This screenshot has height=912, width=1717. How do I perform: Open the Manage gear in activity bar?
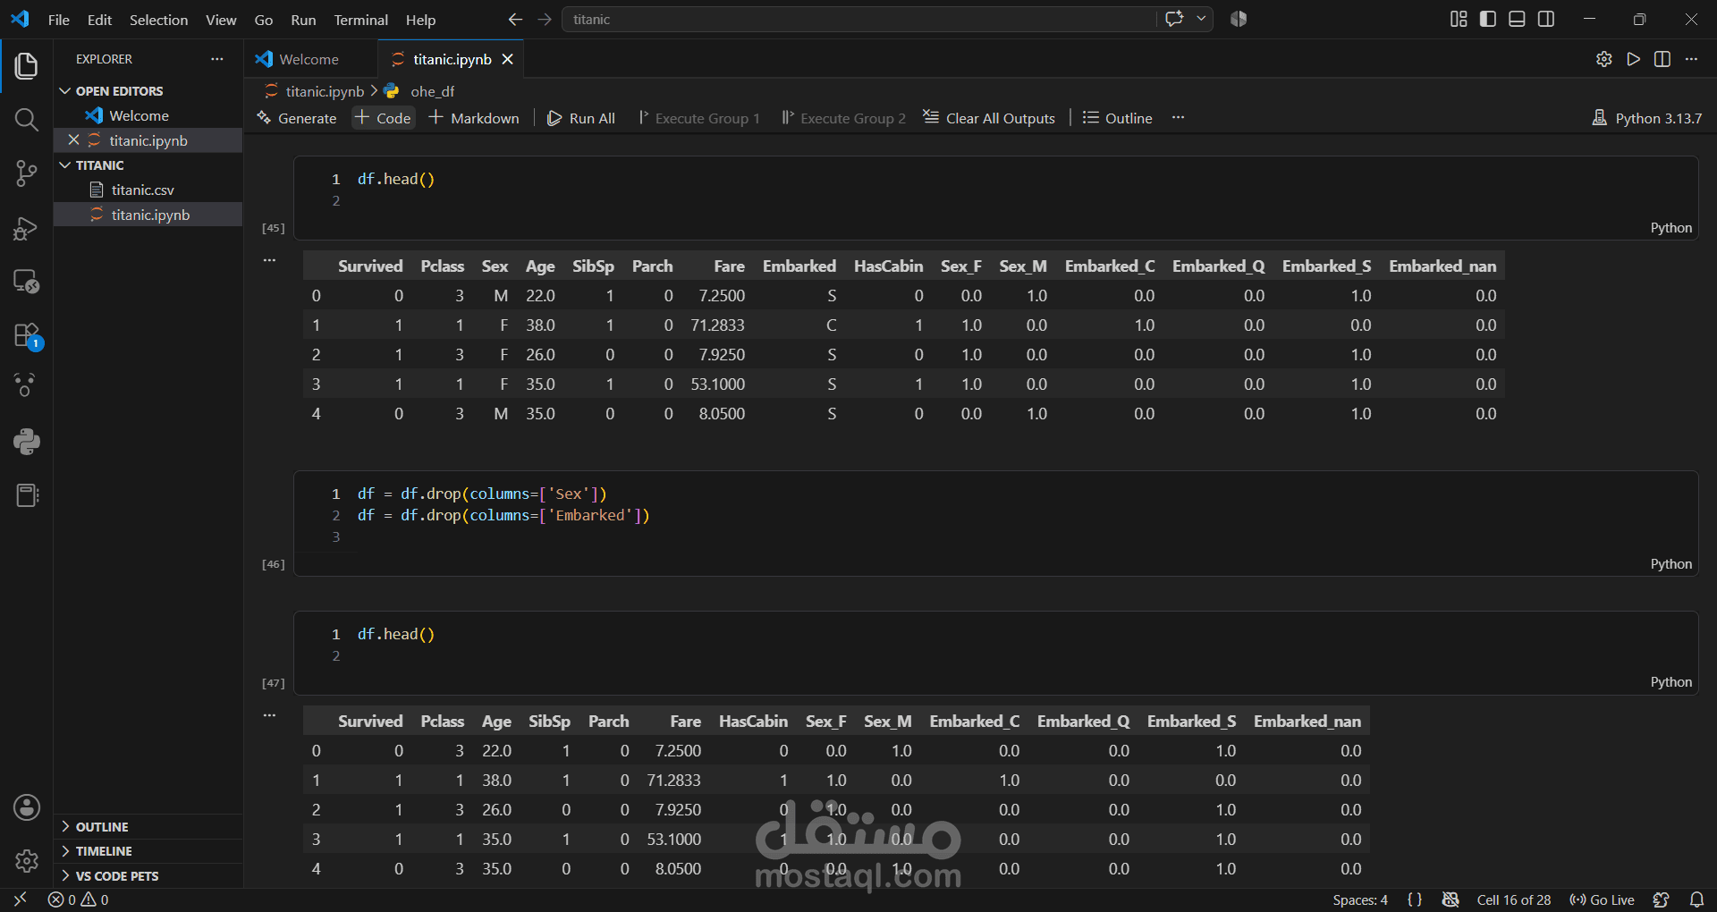27,861
